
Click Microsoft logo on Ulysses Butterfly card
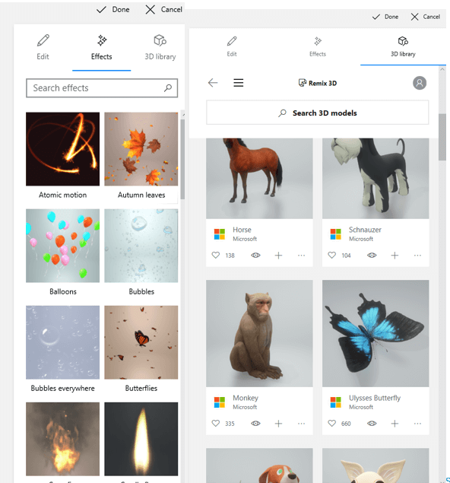click(335, 402)
